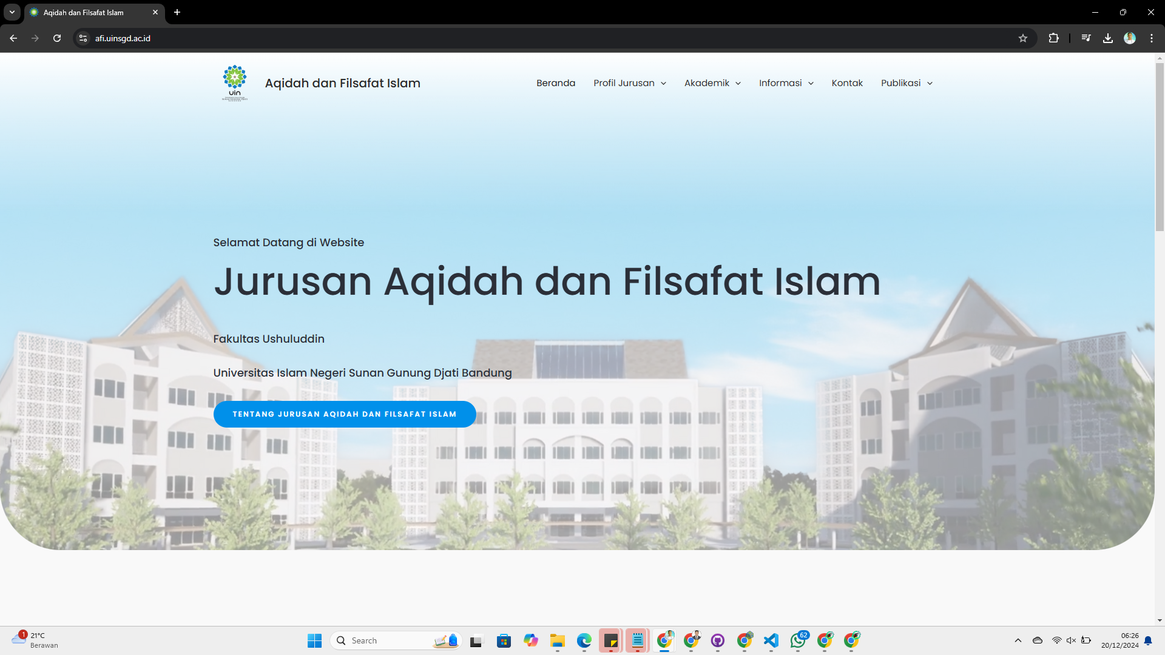This screenshot has width=1165, height=655.
Task: Click the Jurusan Aqidah dan Filsafat Islam heading
Action: pos(547,282)
